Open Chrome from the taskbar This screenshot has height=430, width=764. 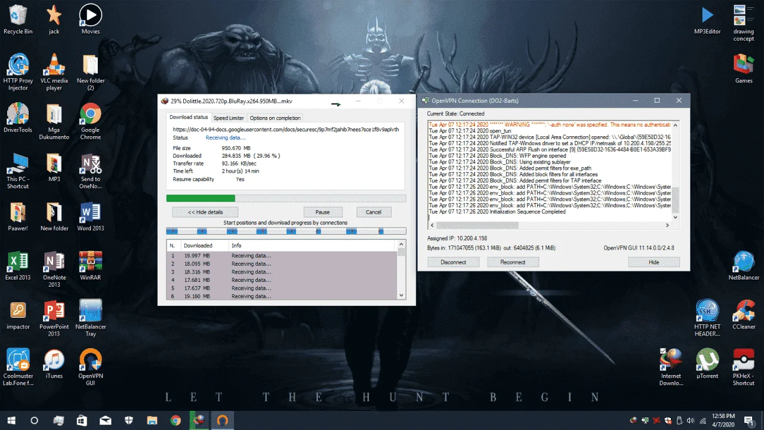click(175, 420)
